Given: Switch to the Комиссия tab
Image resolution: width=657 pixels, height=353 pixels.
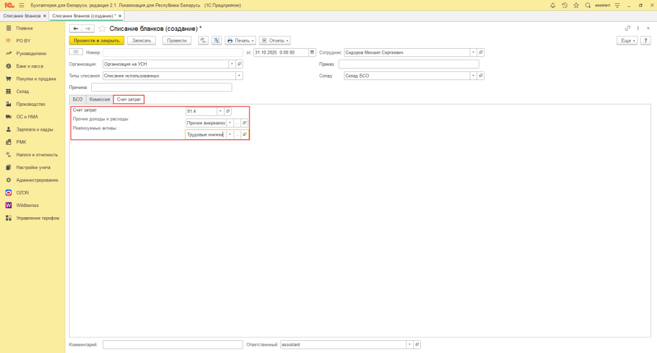Looking at the screenshot, I should pos(99,99).
